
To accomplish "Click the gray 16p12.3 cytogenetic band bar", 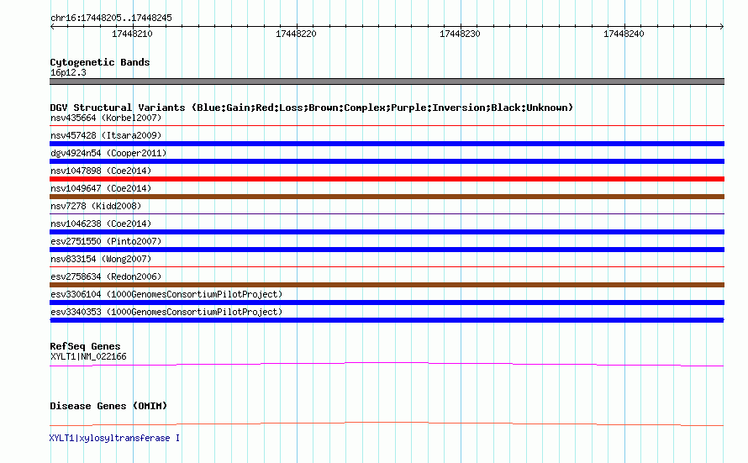I will coord(387,82).
